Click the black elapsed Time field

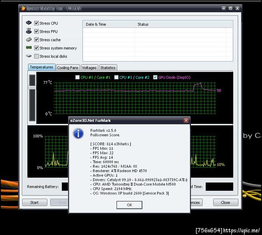click(x=219, y=187)
